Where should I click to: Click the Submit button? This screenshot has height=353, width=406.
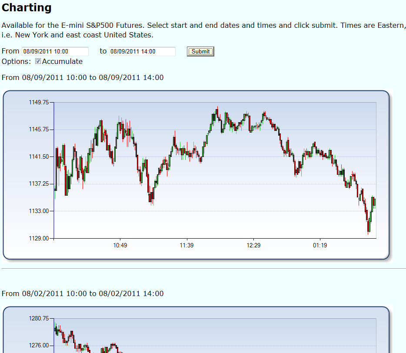pyautogui.click(x=200, y=51)
